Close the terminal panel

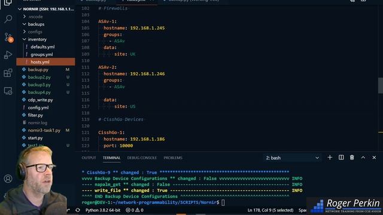(x=374, y=158)
